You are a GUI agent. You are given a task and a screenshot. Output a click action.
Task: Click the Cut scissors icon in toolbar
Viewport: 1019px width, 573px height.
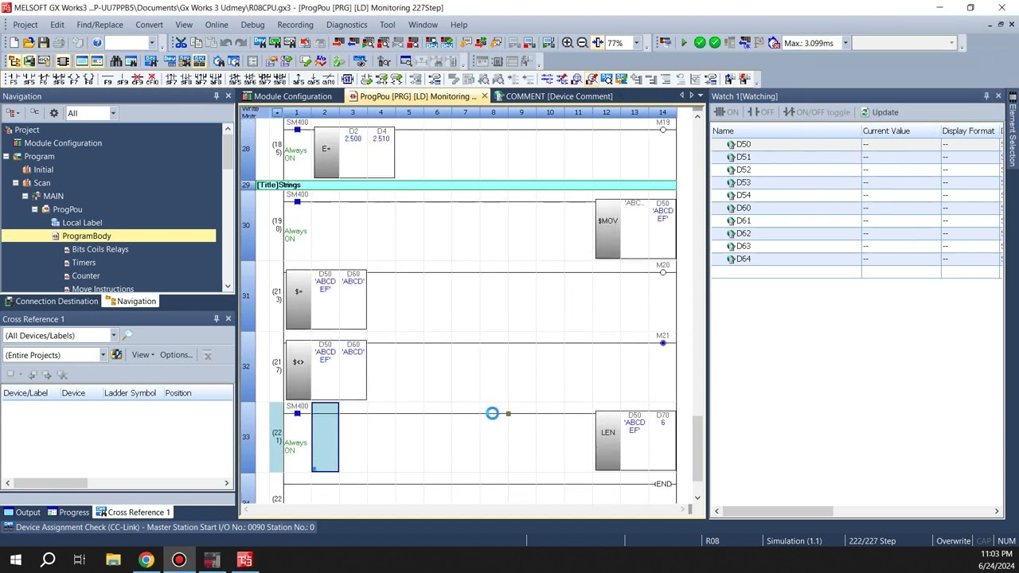(x=181, y=43)
